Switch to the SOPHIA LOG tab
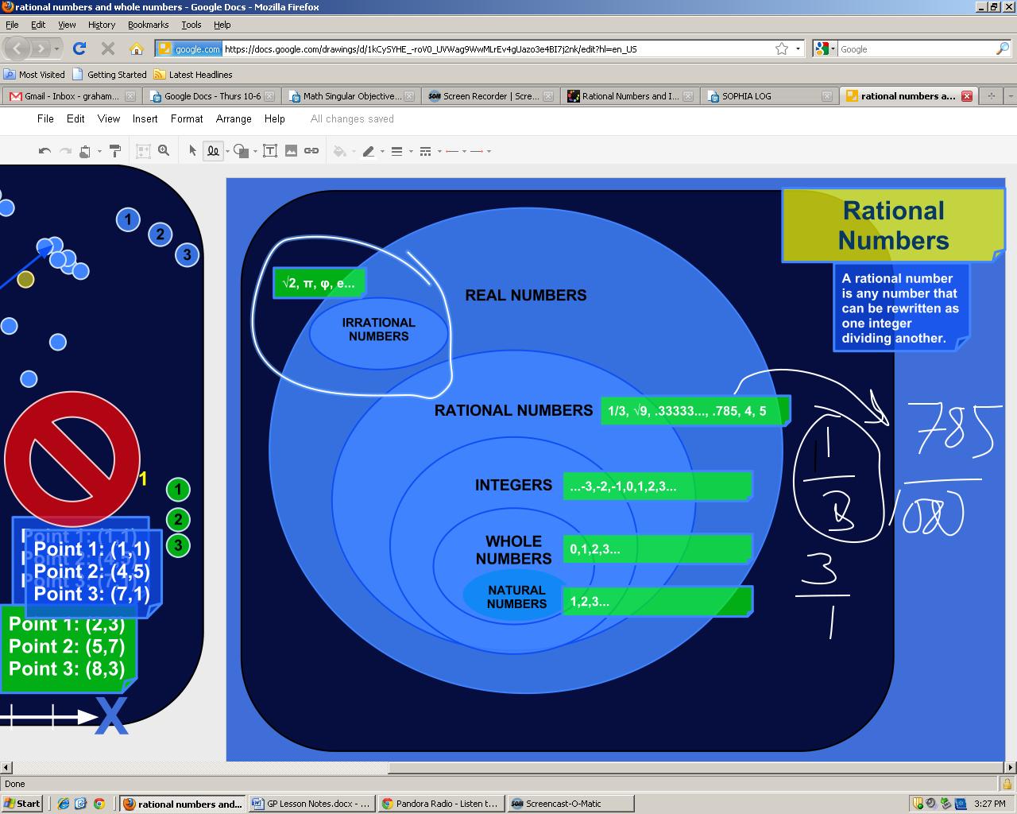The width and height of the screenshot is (1017, 814). pos(746,96)
